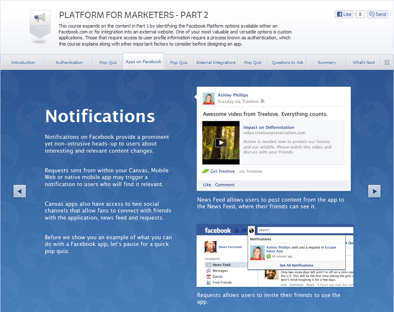
Task: Open the Introduction tab
Action: coord(23,62)
